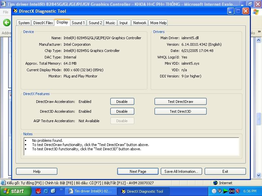The height and width of the screenshot is (196, 262).
Task: View the Network tab
Action: (140, 23)
